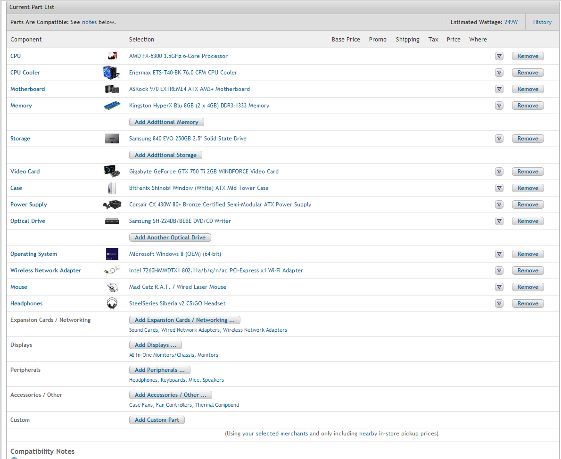Click Add Accessories / Other button
Screen dimensions: 561x459
pyautogui.click(x=170, y=395)
